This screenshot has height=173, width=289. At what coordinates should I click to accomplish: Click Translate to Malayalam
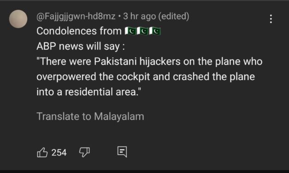point(90,116)
